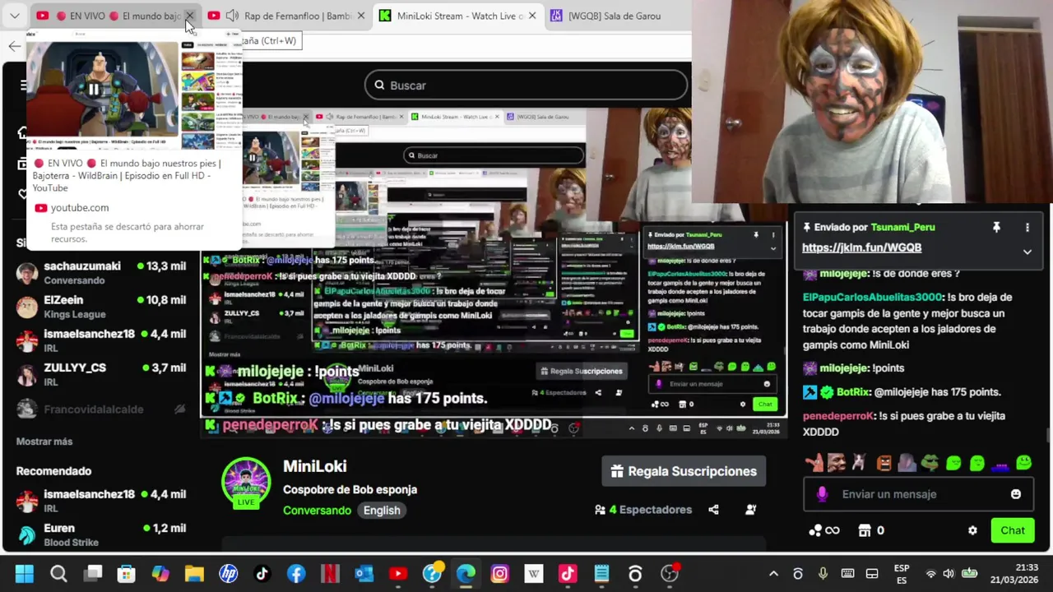Click the MiniLoki live avatar

point(246,482)
